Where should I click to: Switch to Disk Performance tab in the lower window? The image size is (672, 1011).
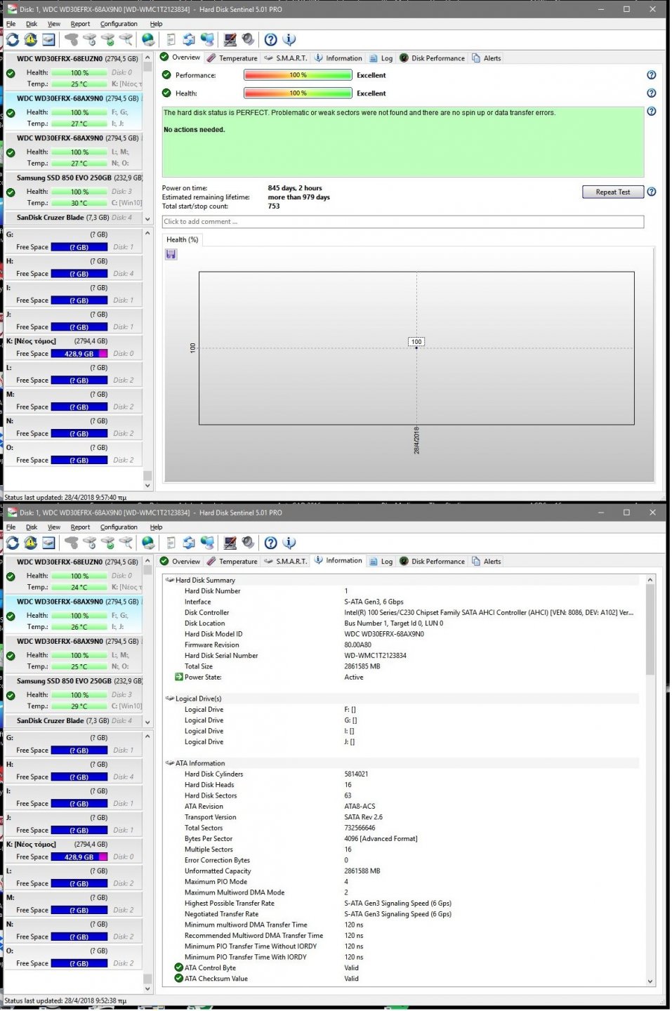click(432, 562)
